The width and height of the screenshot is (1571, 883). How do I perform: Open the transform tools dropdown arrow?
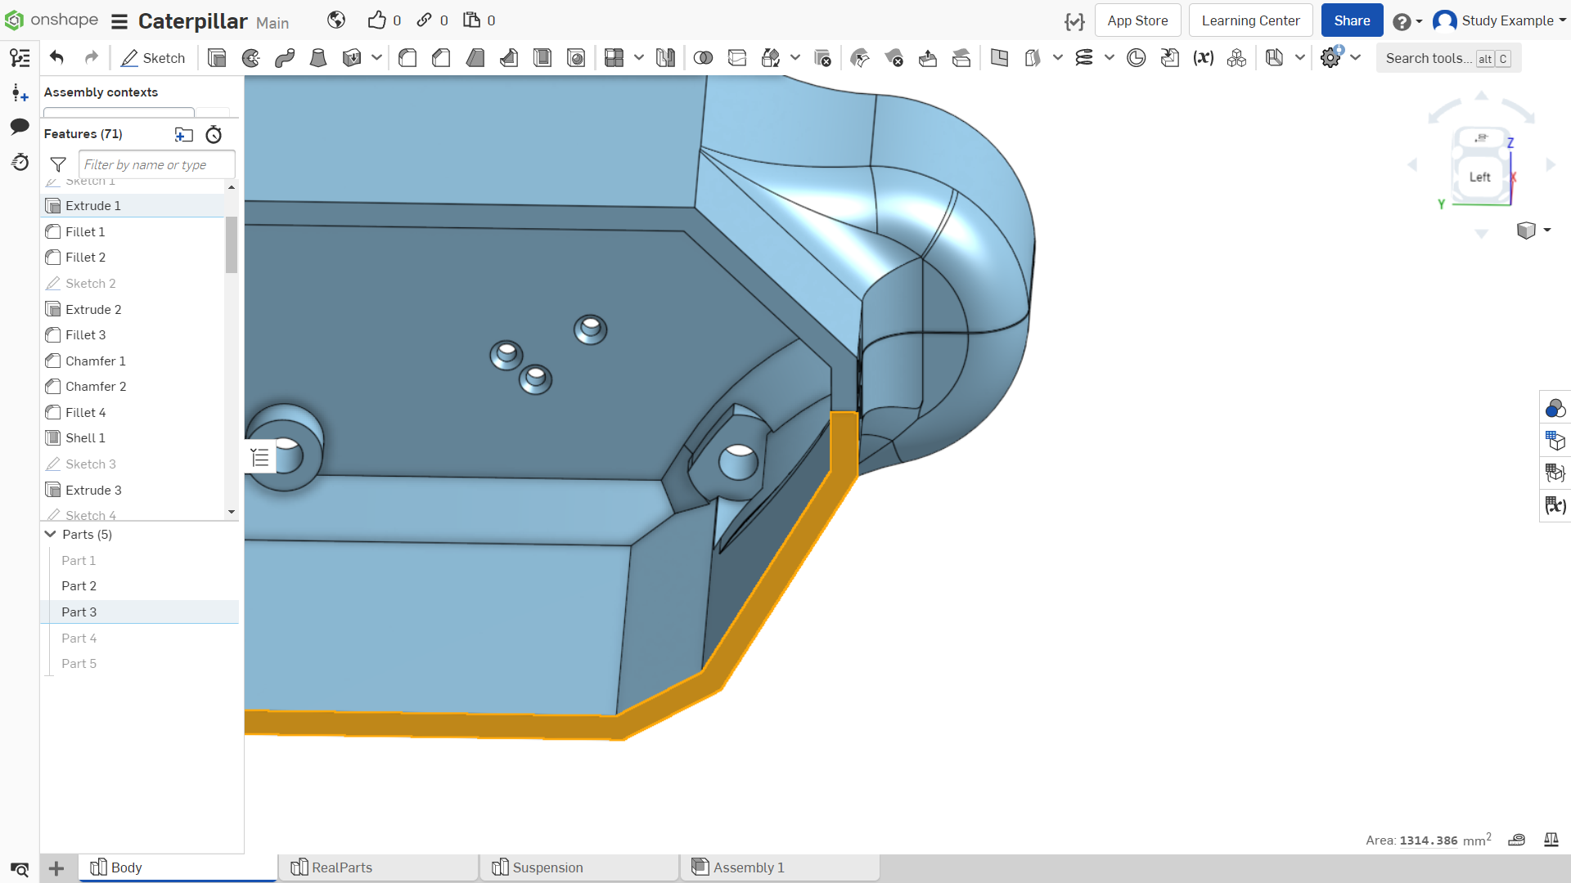coord(795,58)
